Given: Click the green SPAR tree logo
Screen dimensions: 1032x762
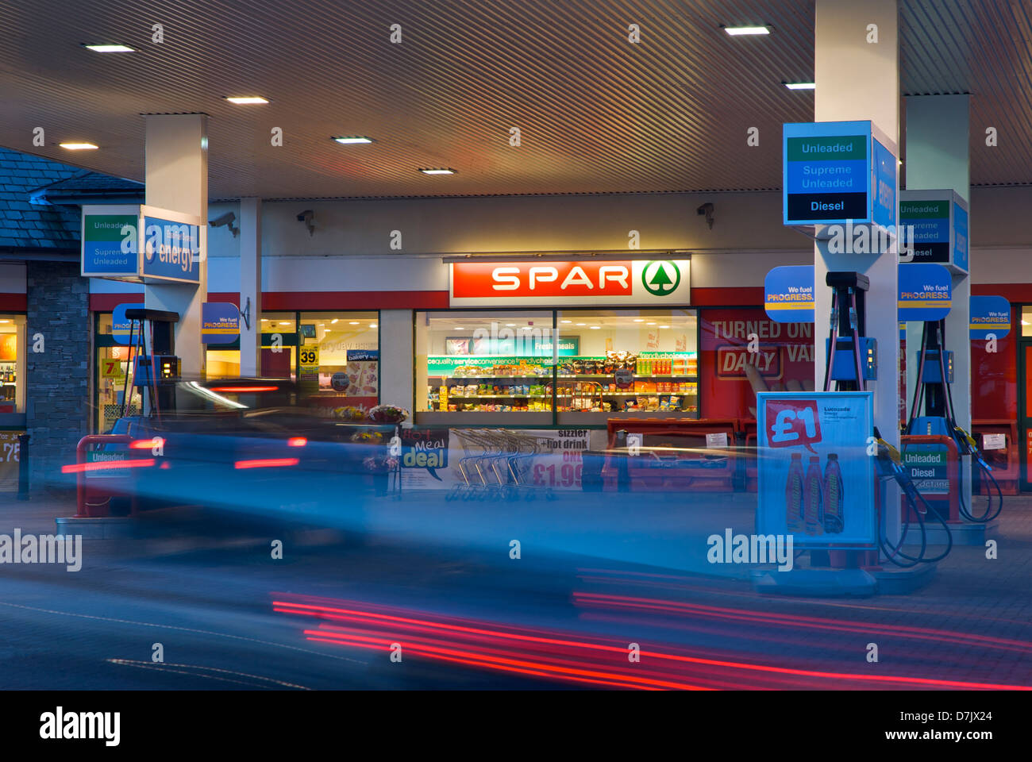Looking at the screenshot, I should (660, 279).
